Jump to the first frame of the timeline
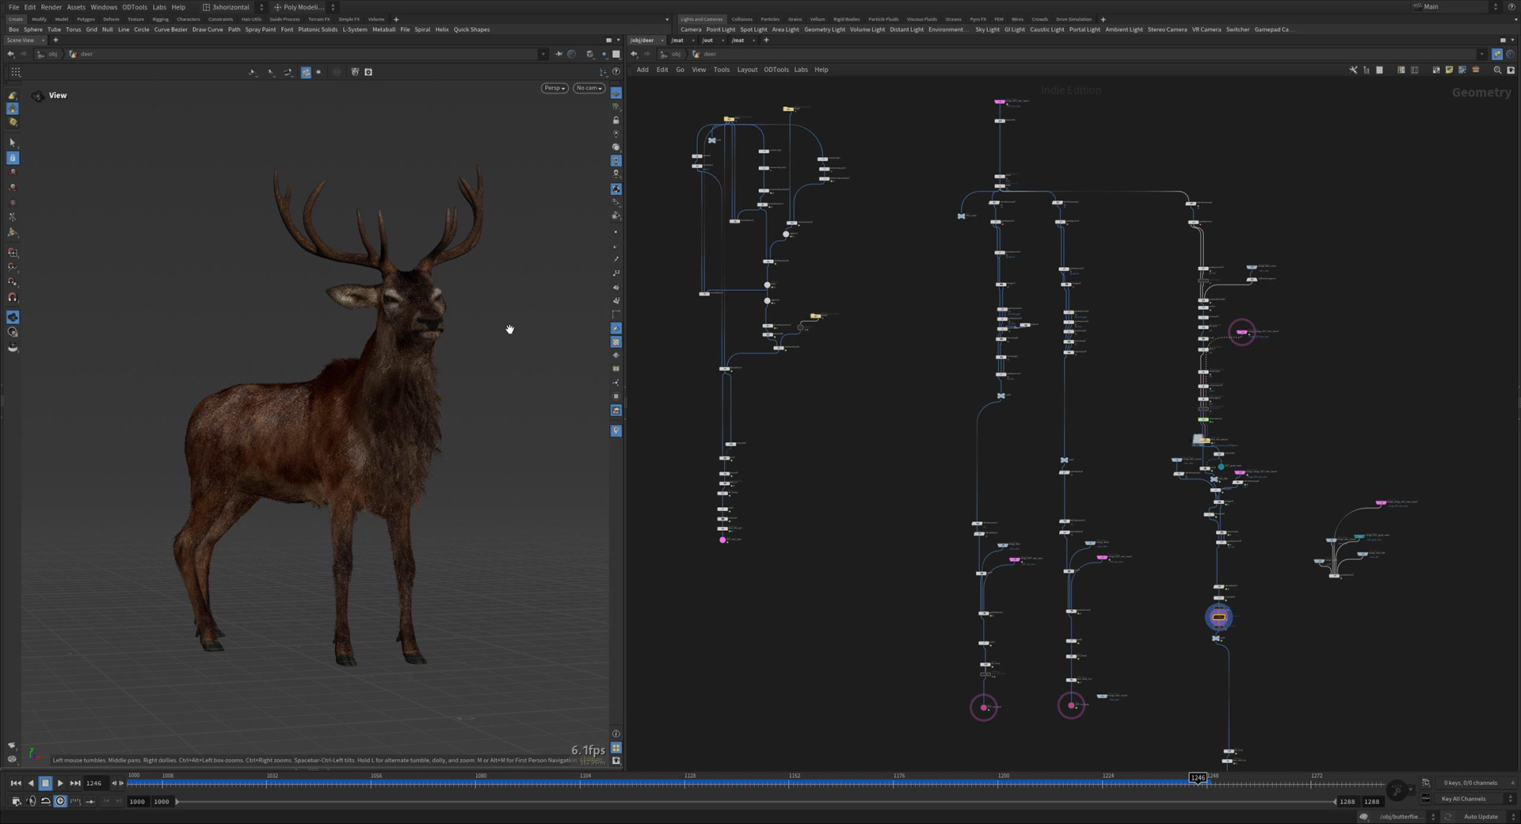1521x824 pixels. tap(16, 783)
